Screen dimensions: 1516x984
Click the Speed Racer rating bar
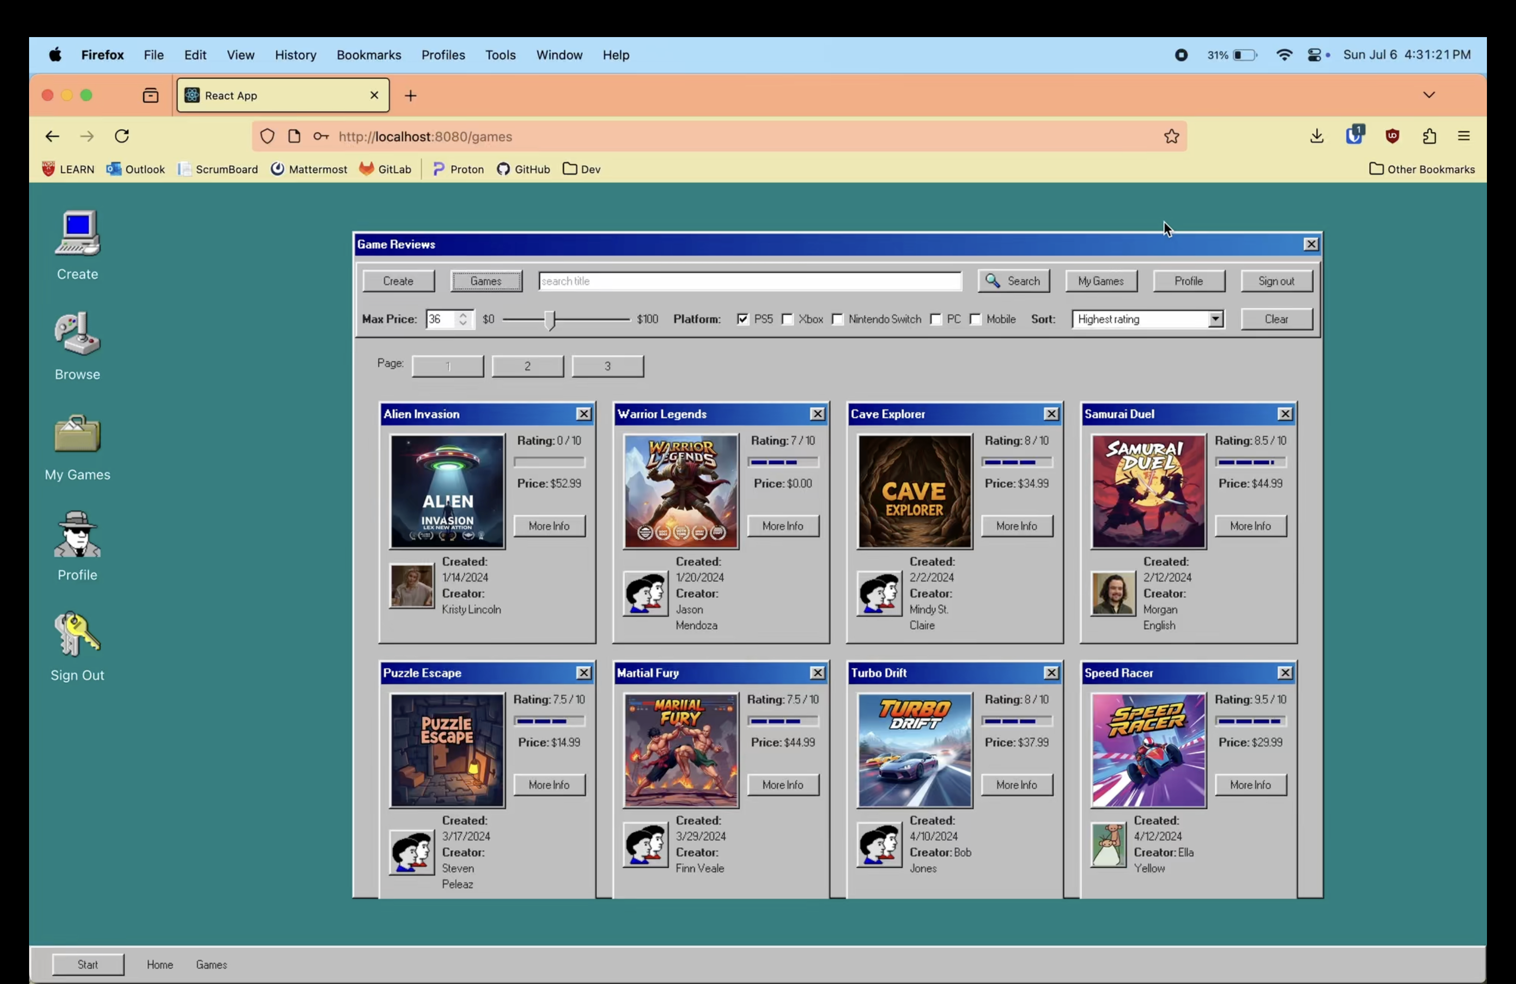[1250, 720]
